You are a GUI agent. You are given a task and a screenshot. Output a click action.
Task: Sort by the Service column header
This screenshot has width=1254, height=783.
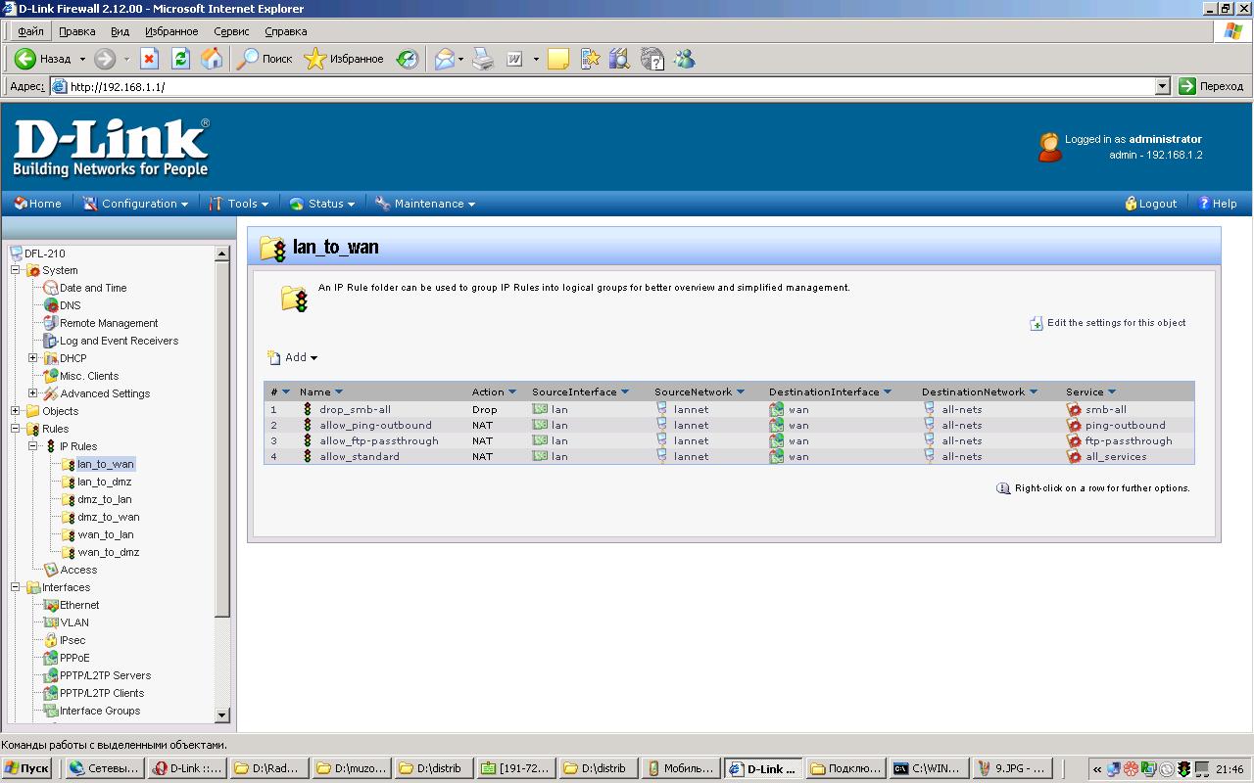pyautogui.click(x=1090, y=391)
